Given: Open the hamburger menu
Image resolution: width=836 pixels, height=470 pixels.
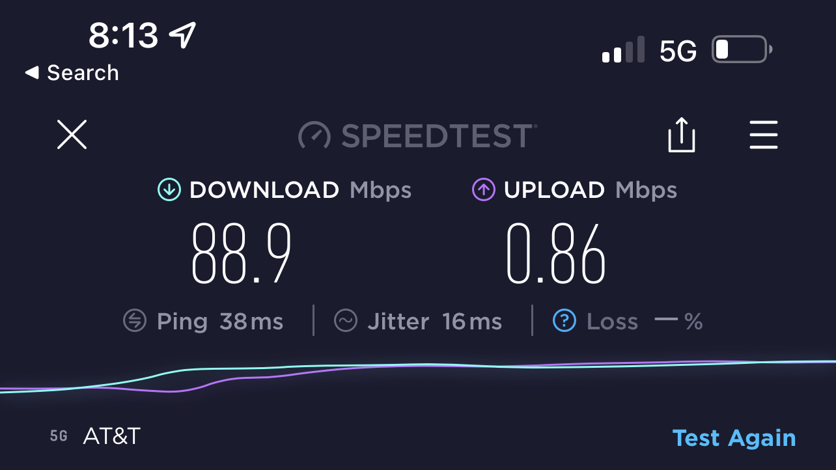Looking at the screenshot, I should [763, 135].
